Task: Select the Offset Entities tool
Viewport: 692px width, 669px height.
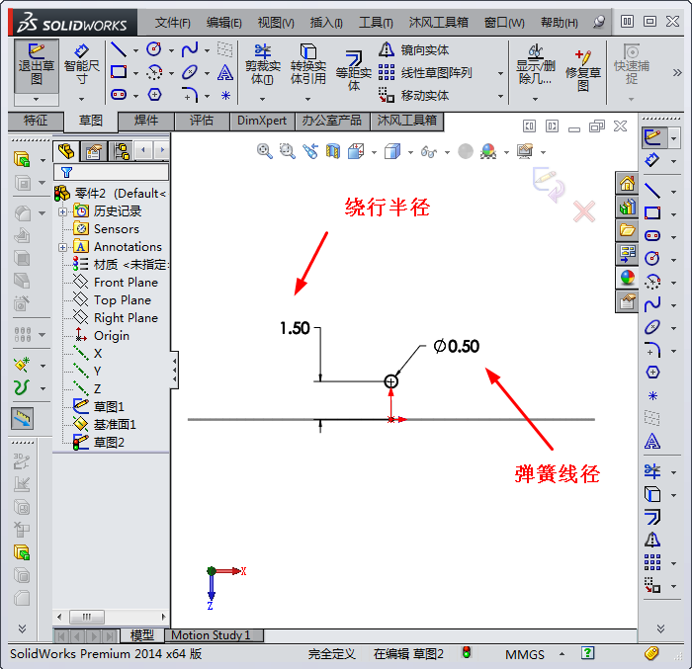Action: tap(353, 71)
